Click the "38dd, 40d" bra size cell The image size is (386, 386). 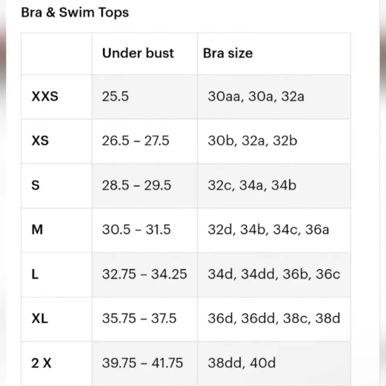[x=242, y=363]
